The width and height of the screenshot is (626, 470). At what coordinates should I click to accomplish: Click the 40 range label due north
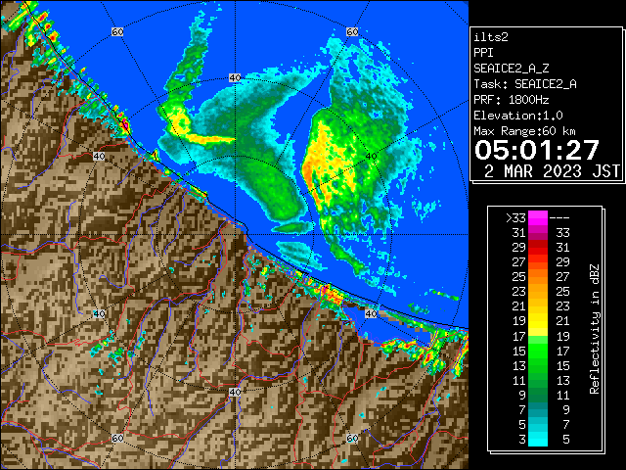click(235, 78)
